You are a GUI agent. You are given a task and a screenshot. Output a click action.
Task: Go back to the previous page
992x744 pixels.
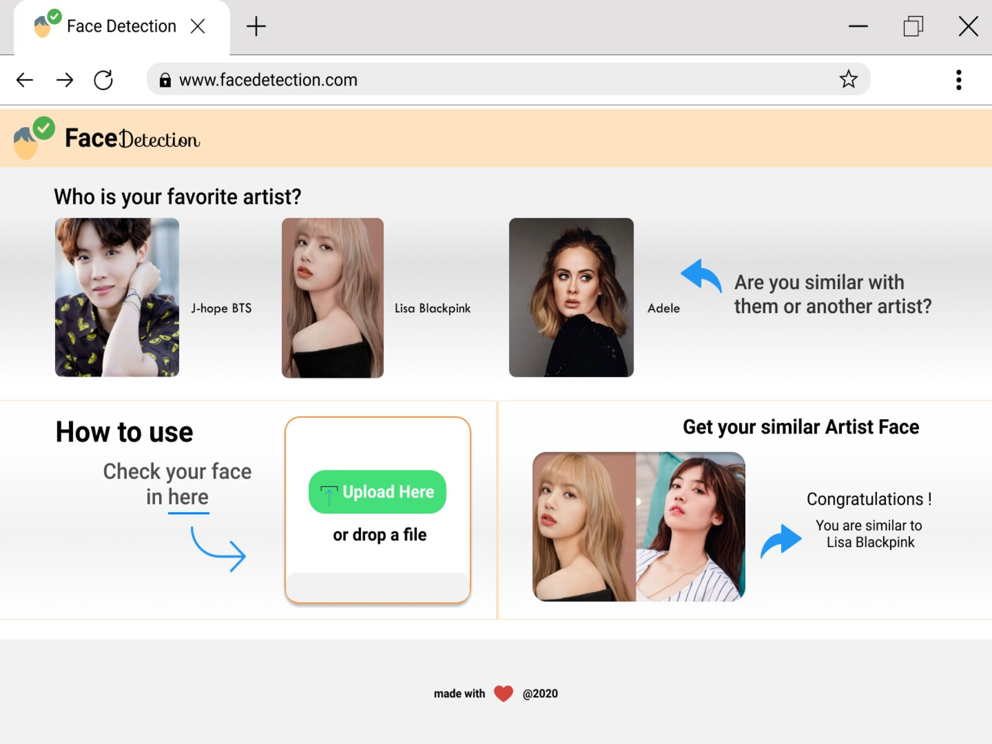tap(25, 80)
